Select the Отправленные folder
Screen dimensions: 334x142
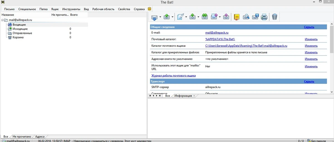[22, 33]
